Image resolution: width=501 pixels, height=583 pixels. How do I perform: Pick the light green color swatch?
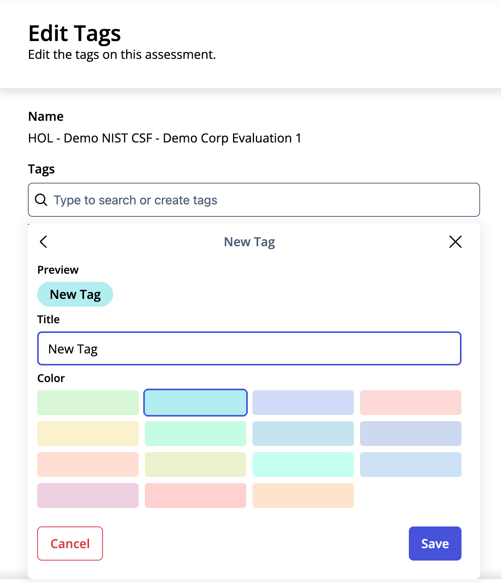88,403
